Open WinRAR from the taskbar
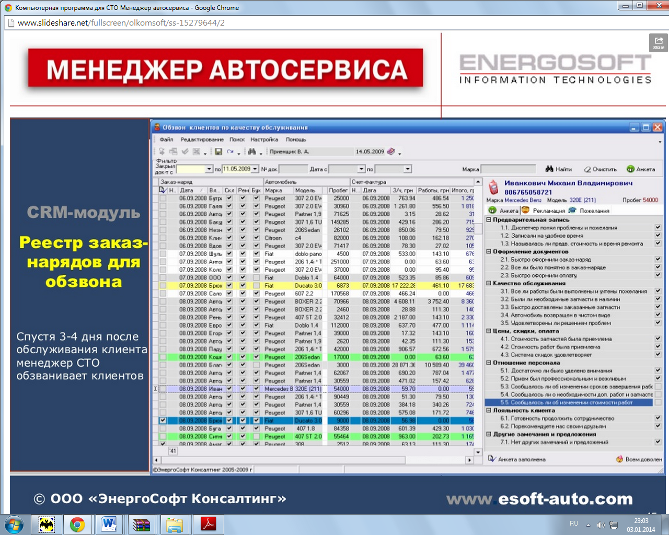 pos(141,524)
